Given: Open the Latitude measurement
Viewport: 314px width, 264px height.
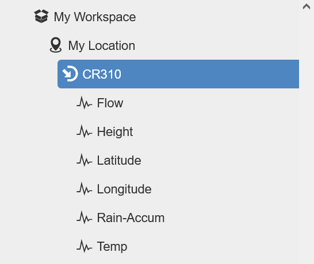Looking at the screenshot, I should pyautogui.click(x=119, y=160).
